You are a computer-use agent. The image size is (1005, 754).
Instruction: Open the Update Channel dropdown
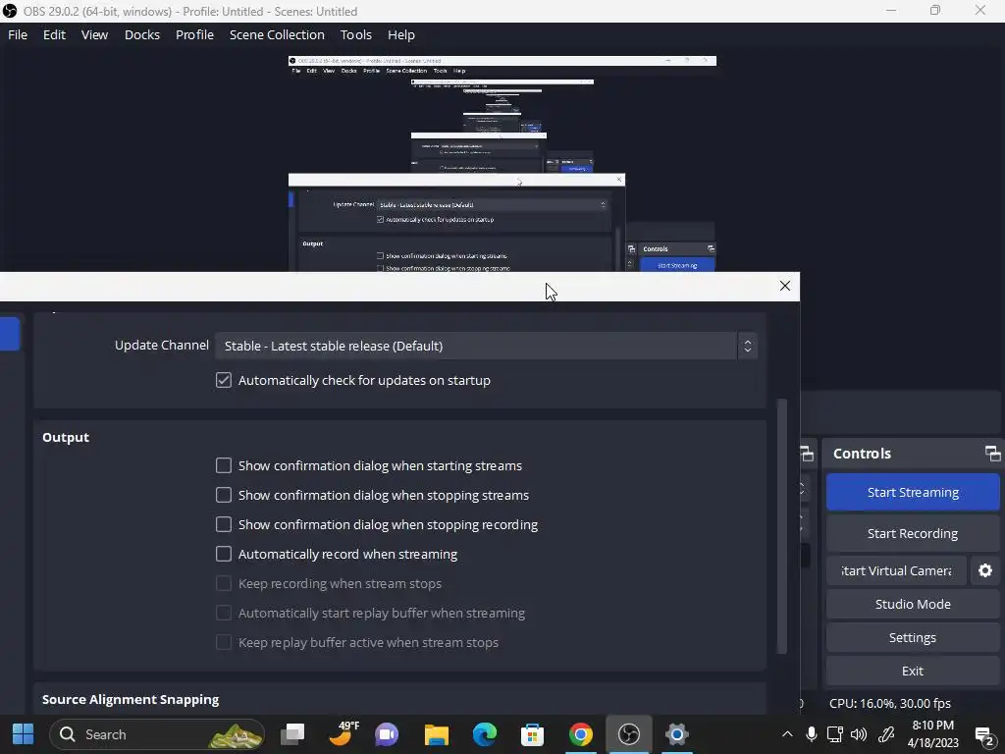[x=486, y=346]
